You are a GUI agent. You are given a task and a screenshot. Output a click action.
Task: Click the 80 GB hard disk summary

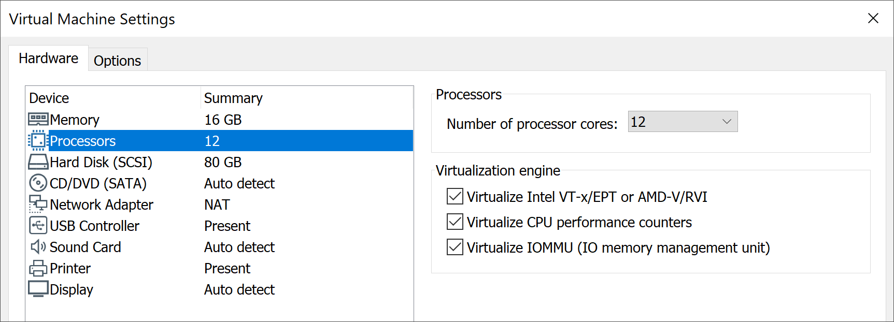223,162
